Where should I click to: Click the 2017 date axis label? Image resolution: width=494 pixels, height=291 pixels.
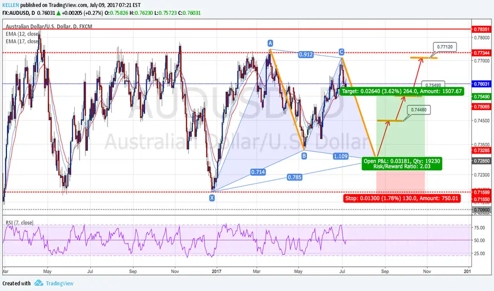[216, 271]
